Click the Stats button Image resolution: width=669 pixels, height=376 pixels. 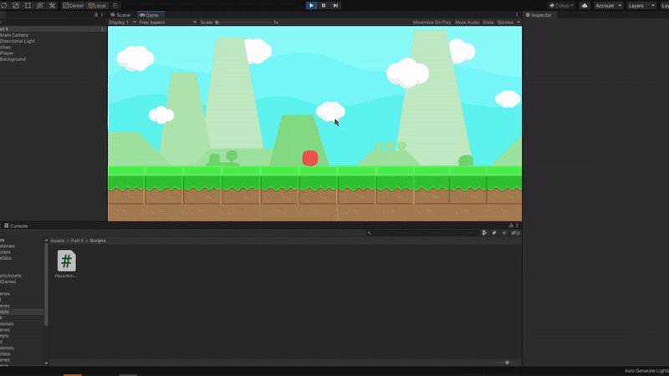(488, 23)
